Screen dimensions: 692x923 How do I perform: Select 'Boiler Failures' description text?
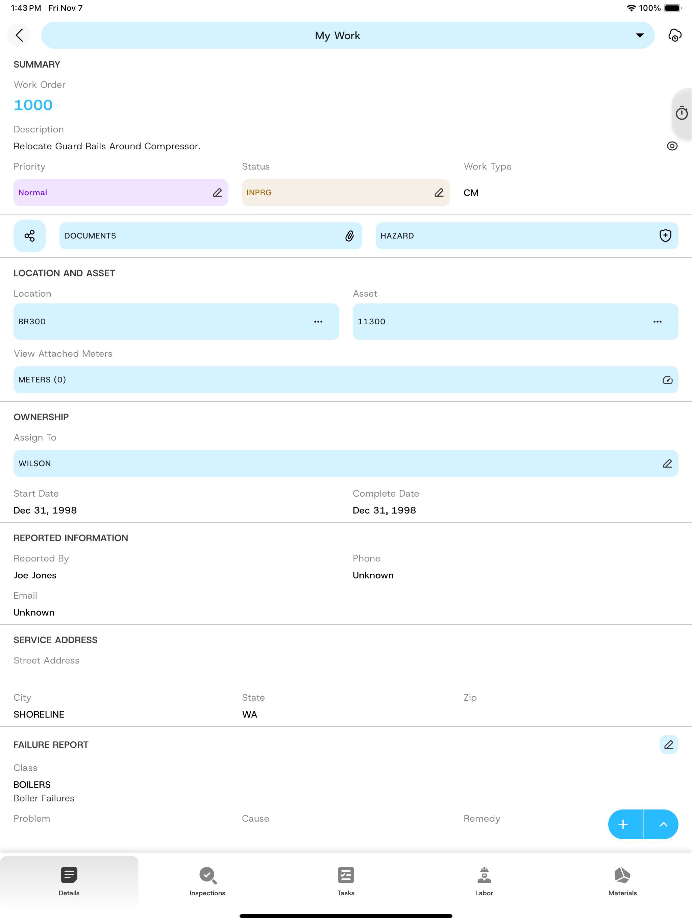[44, 798]
